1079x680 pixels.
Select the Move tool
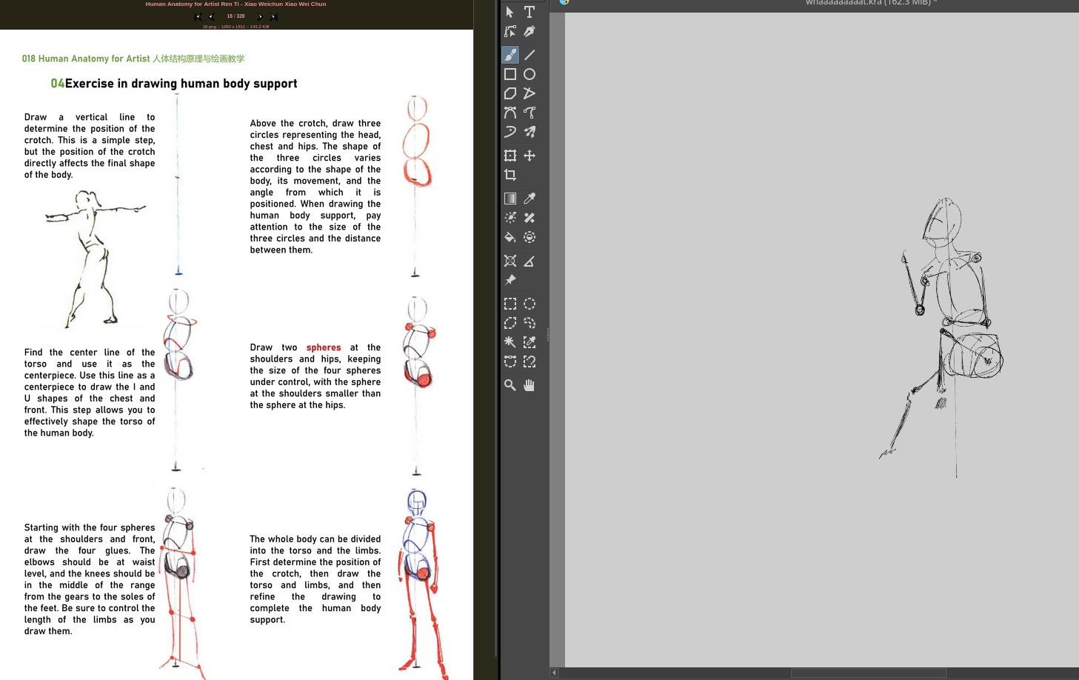pos(530,156)
